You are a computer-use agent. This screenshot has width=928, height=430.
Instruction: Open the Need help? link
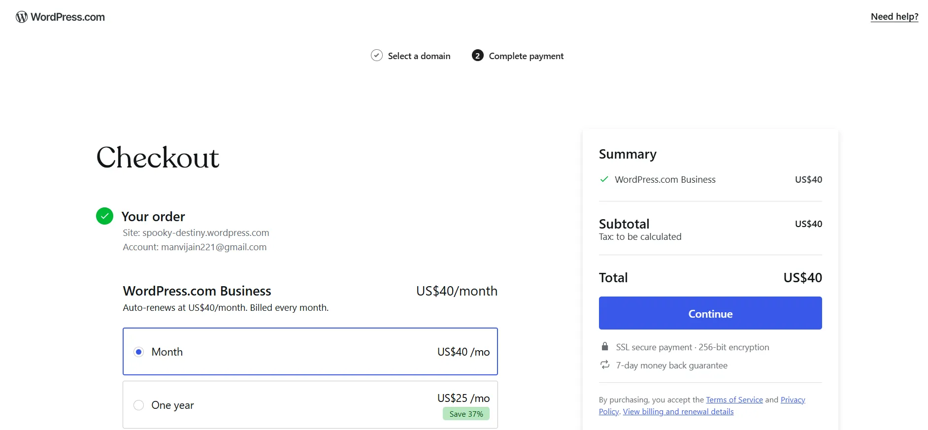click(x=895, y=17)
